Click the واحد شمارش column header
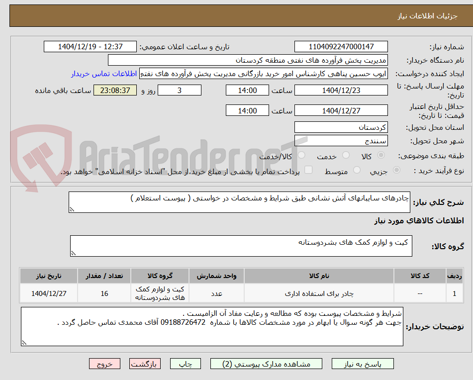 click(x=216, y=276)
